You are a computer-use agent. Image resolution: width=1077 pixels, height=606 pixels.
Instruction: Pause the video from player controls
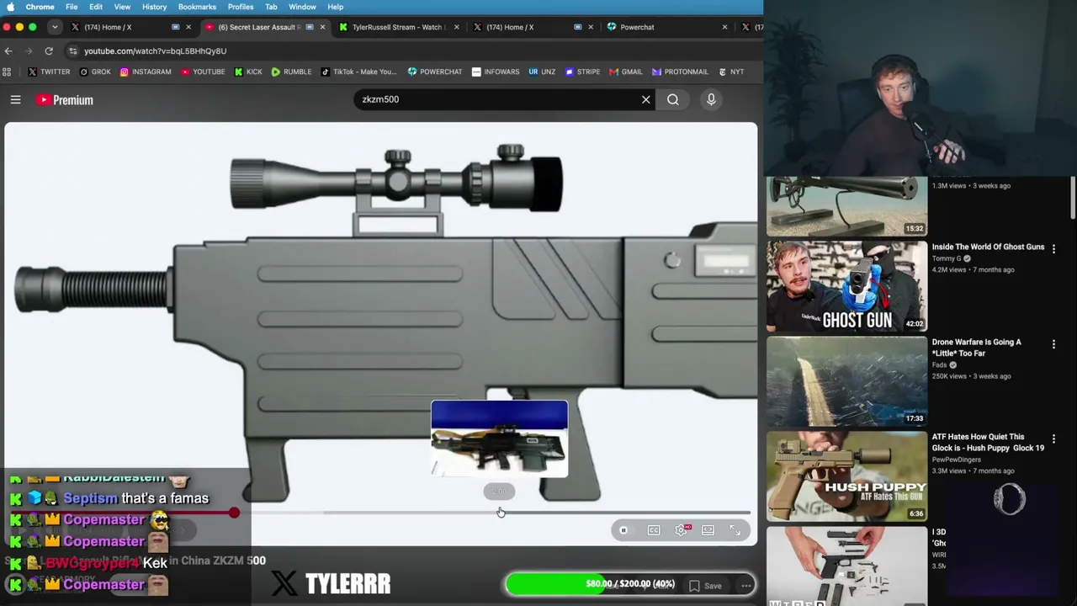point(623,530)
